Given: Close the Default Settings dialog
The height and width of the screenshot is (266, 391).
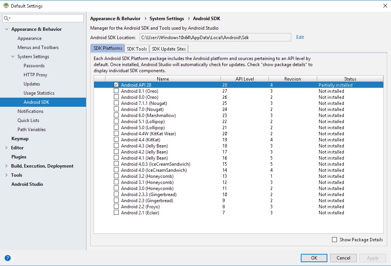Looking at the screenshot, I should coord(385,6).
